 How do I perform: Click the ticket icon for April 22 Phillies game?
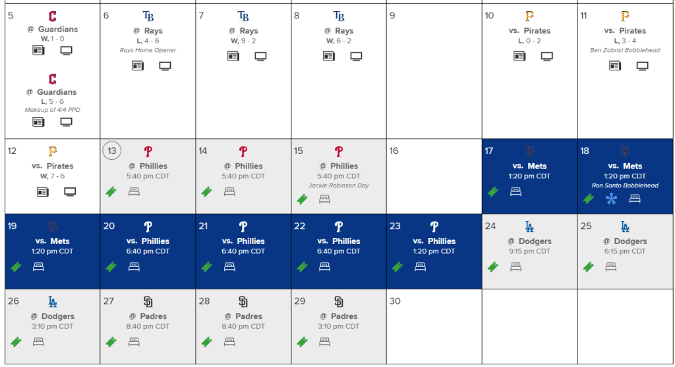tap(302, 267)
